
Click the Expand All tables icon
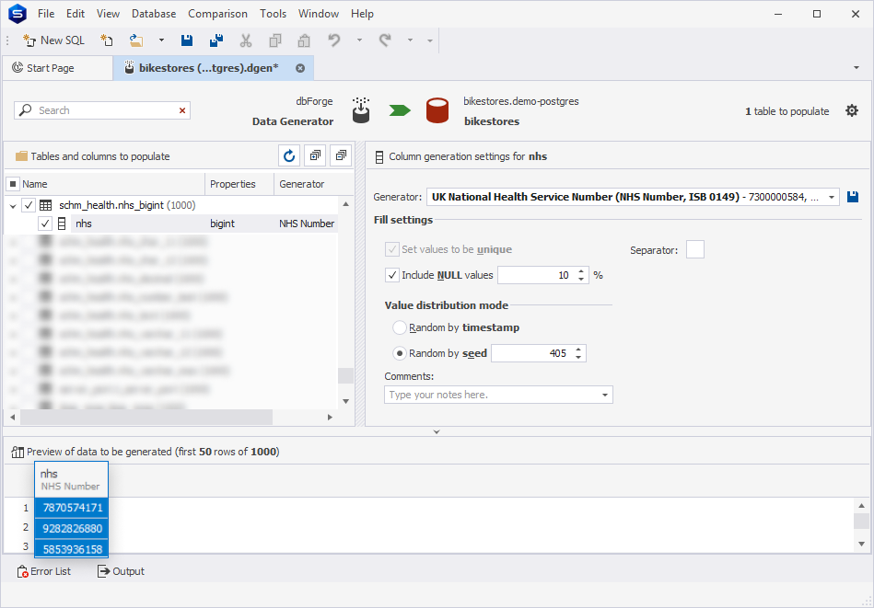click(x=315, y=155)
